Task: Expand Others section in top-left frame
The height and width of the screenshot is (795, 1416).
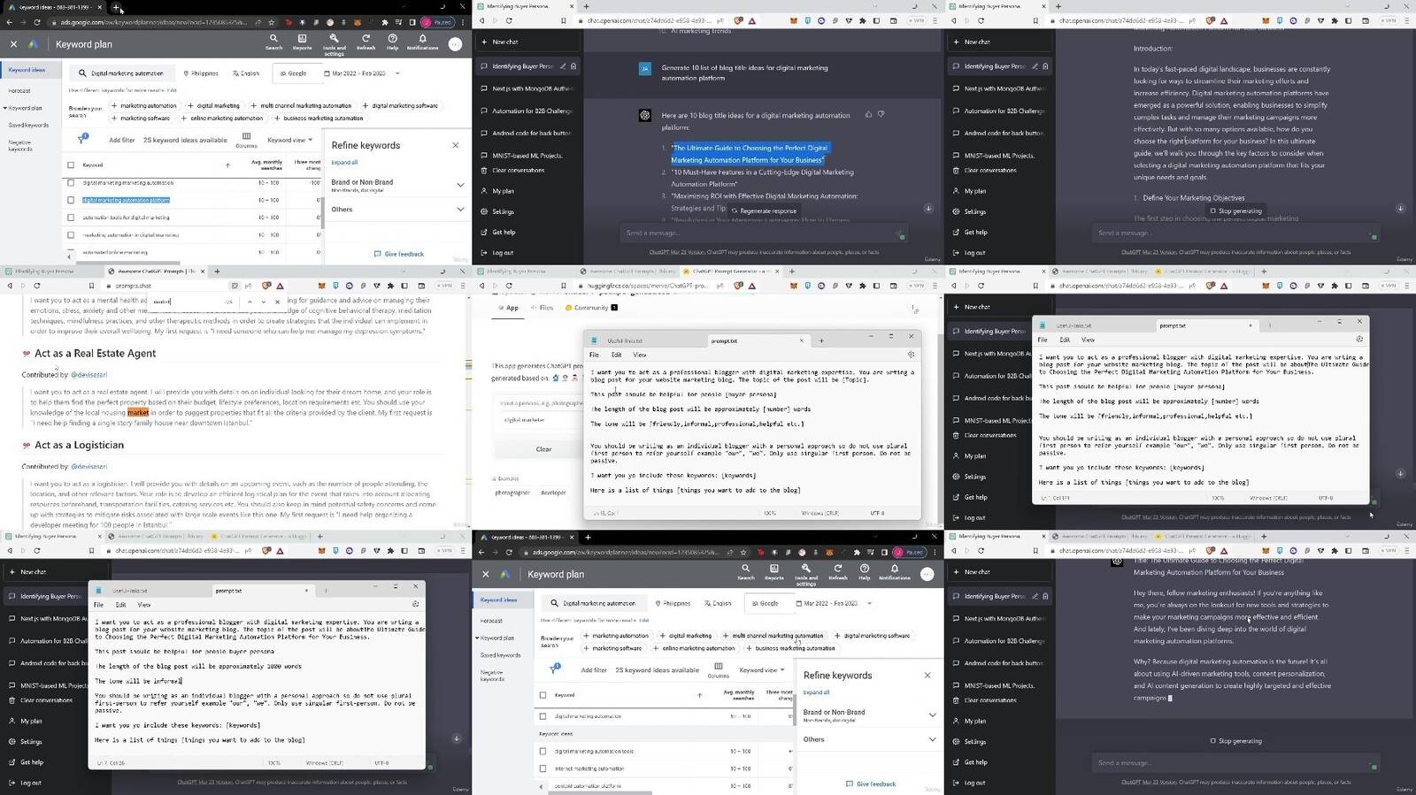Action: tap(460, 210)
